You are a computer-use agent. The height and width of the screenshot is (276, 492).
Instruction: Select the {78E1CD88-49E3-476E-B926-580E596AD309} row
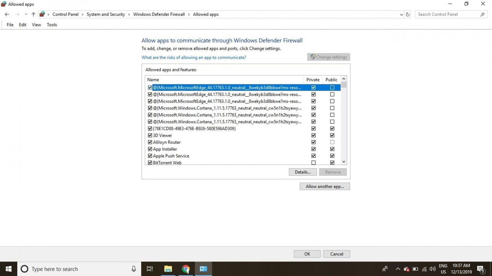(243, 128)
